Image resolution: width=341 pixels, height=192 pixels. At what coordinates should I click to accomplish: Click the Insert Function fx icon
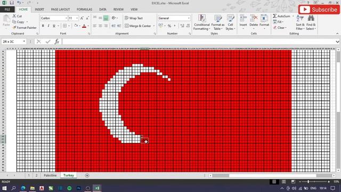[57, 42]
